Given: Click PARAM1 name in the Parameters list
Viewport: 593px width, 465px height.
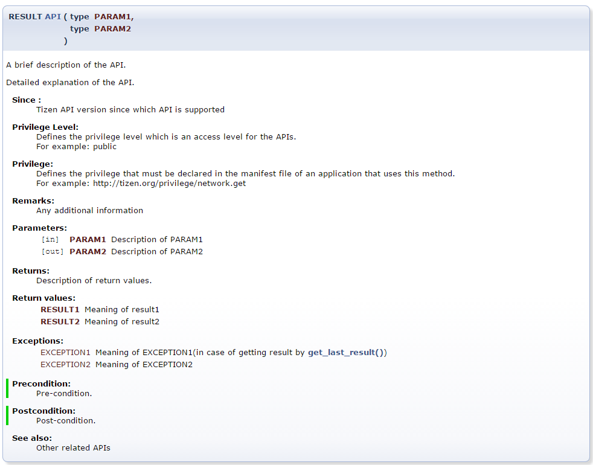Looking at the screenshot, I should click(x=88, y=240).
